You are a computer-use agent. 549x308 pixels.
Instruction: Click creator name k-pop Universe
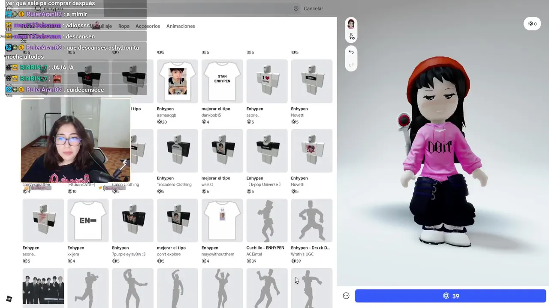click(263, 185)
